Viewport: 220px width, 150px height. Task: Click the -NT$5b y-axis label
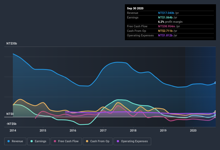click(x=11, y=124)
